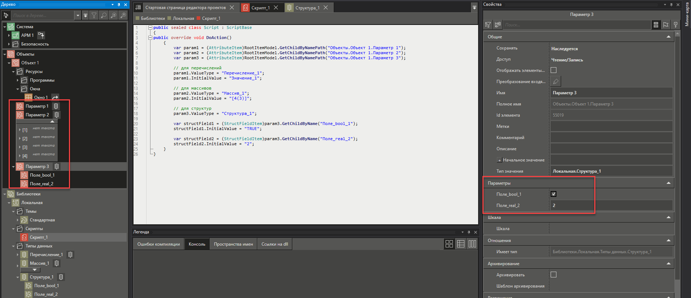Screen dimensions: 691x298
Task: Collapse the Архивирование section in Свойства
Action: pos(668,264)
